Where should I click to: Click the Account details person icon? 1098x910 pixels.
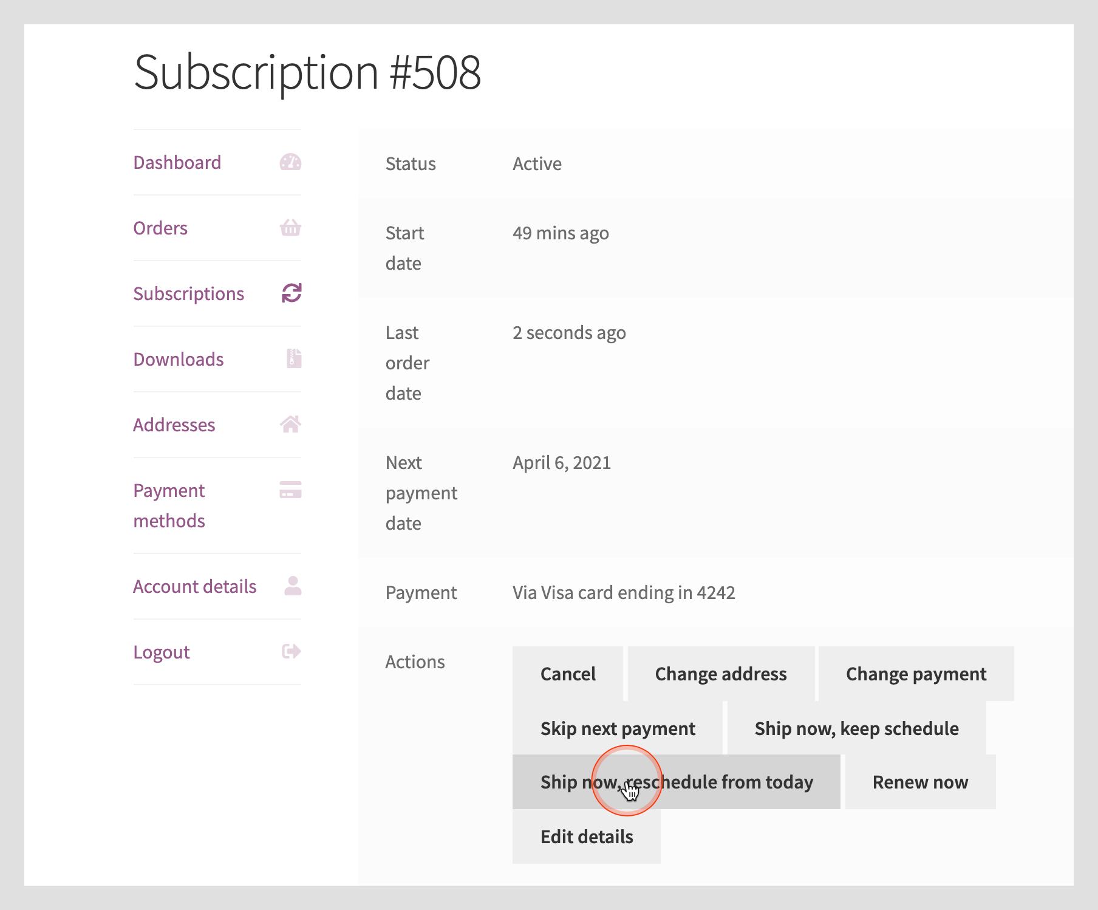point(293,586)
